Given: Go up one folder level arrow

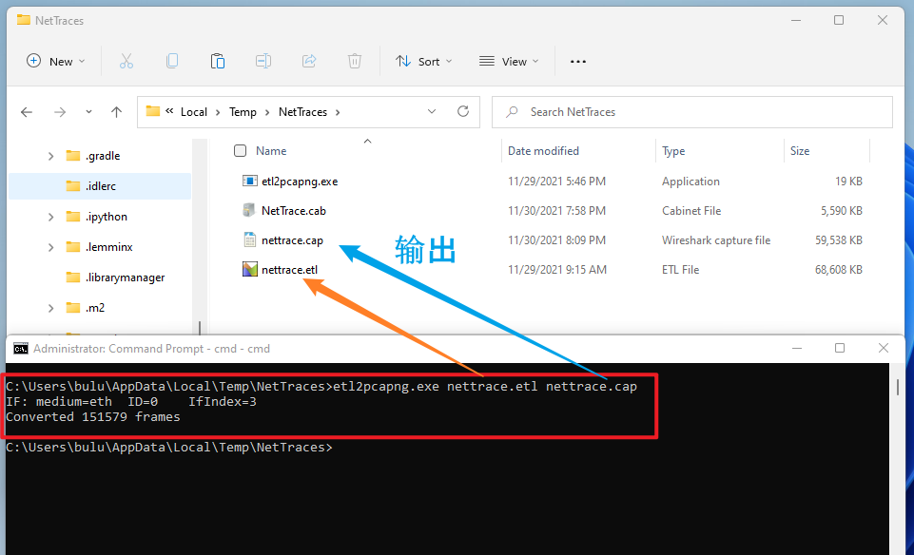Looking at the screenshot, I should 116,112.
